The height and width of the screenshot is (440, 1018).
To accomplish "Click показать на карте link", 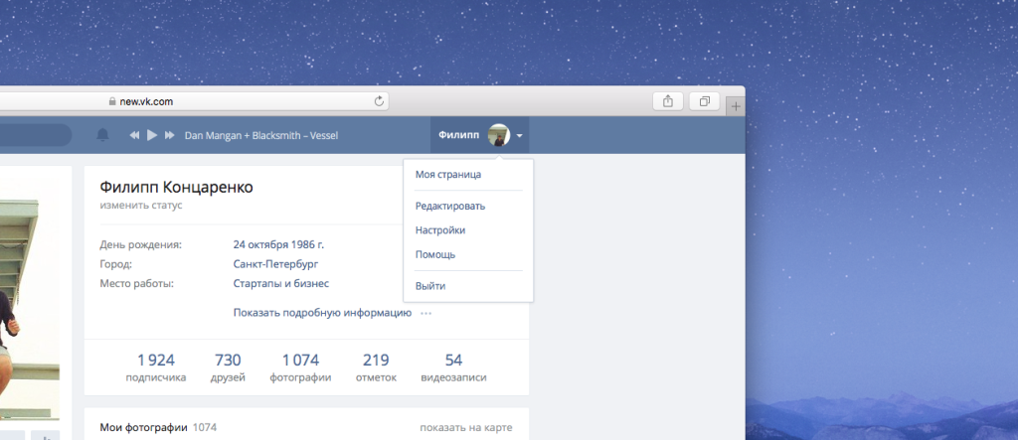I will [x=466, y=428].
